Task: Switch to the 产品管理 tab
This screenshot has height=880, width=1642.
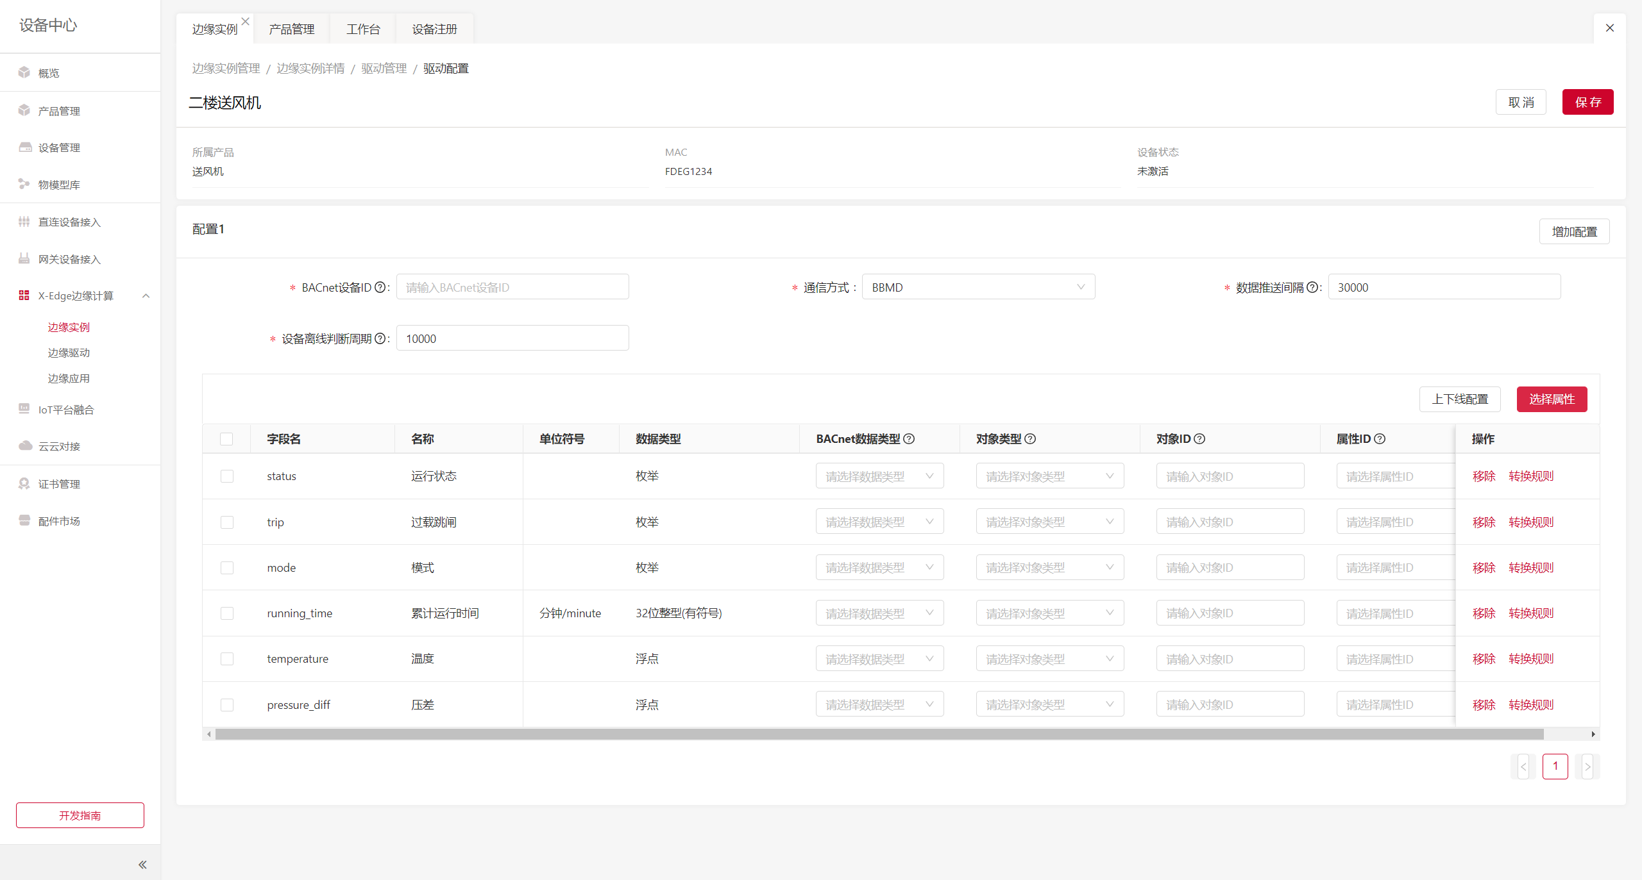Action: [291, 29]
